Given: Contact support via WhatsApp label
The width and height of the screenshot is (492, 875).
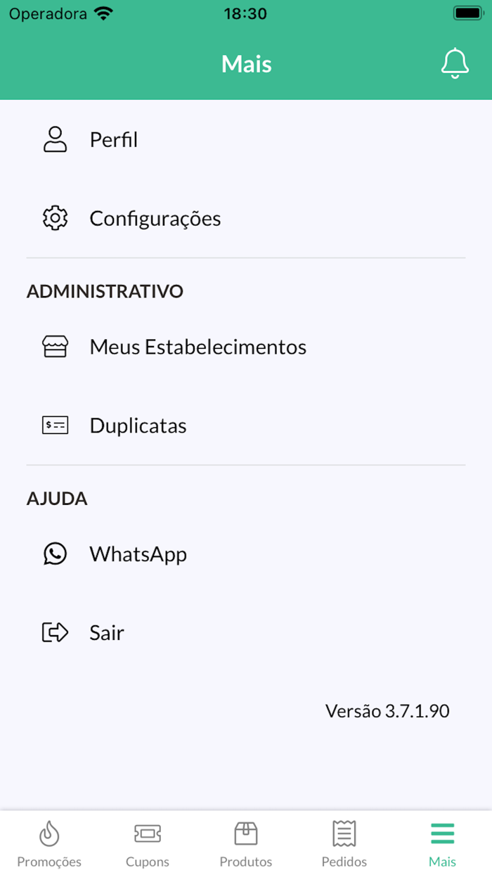Looking at the screenshot, I should (x=138, y=554).
